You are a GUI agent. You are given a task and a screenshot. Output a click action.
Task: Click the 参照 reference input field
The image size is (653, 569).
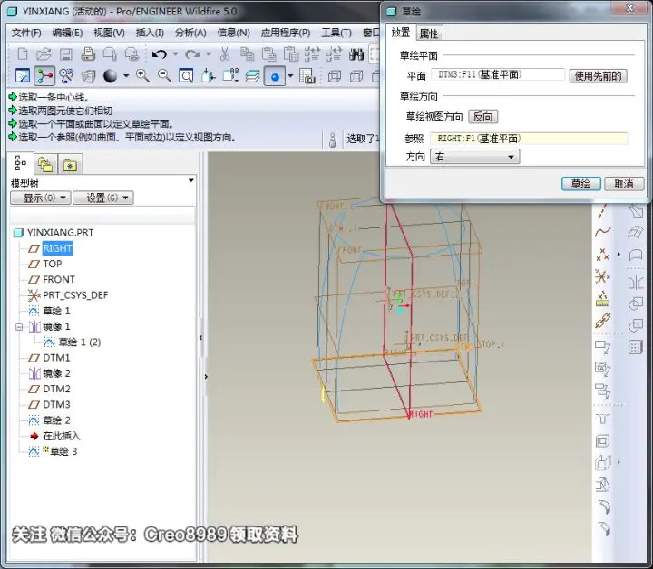(x=529, y=139)
